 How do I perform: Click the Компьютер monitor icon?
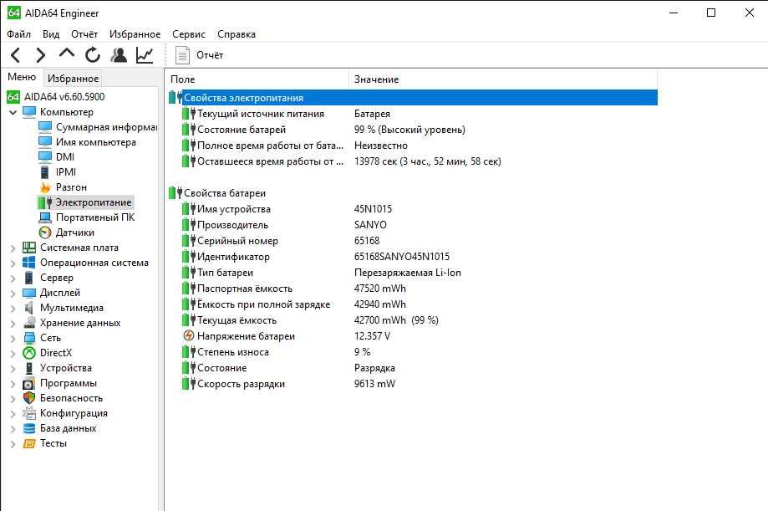point(29,112)
